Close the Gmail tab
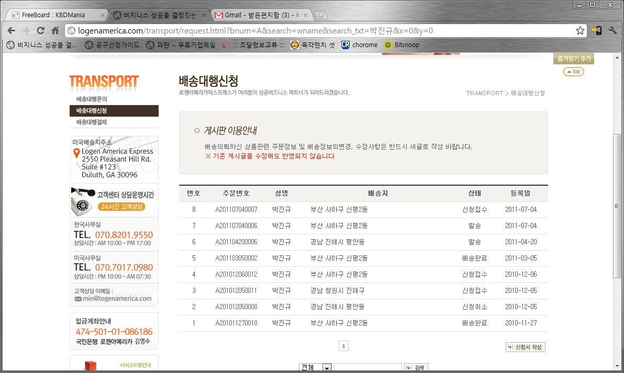This screenshot has height=373, width=624. coord(306,15)
